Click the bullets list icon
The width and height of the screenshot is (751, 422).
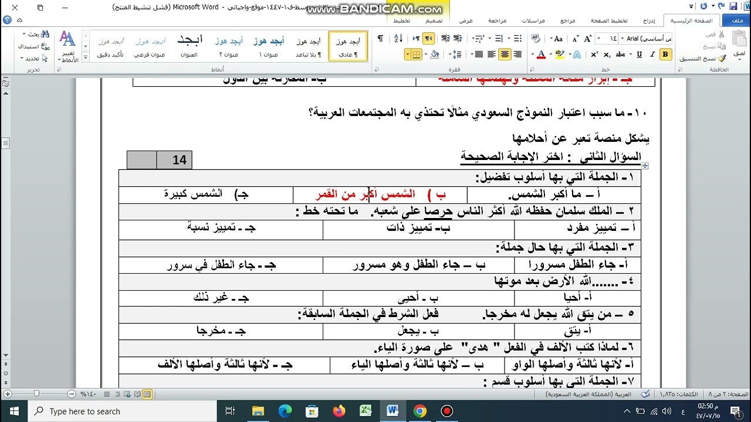[517, 39]
